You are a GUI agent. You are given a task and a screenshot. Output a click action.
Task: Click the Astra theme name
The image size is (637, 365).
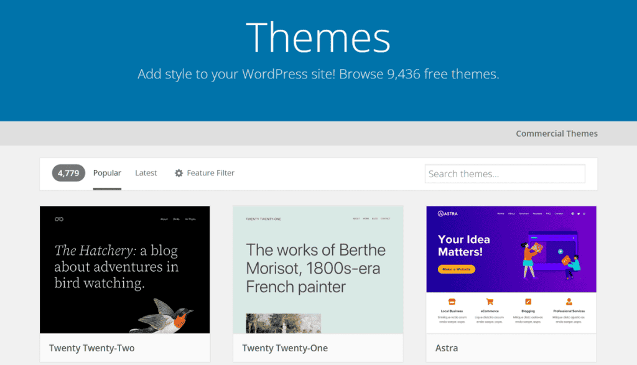click(447, 348)
